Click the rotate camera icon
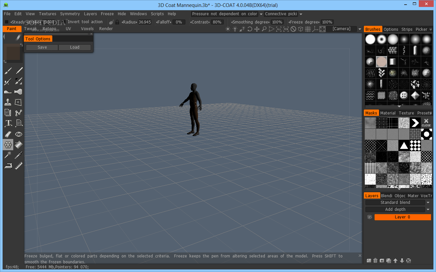Viewport: 436px width, 272px height. [250, 29]
